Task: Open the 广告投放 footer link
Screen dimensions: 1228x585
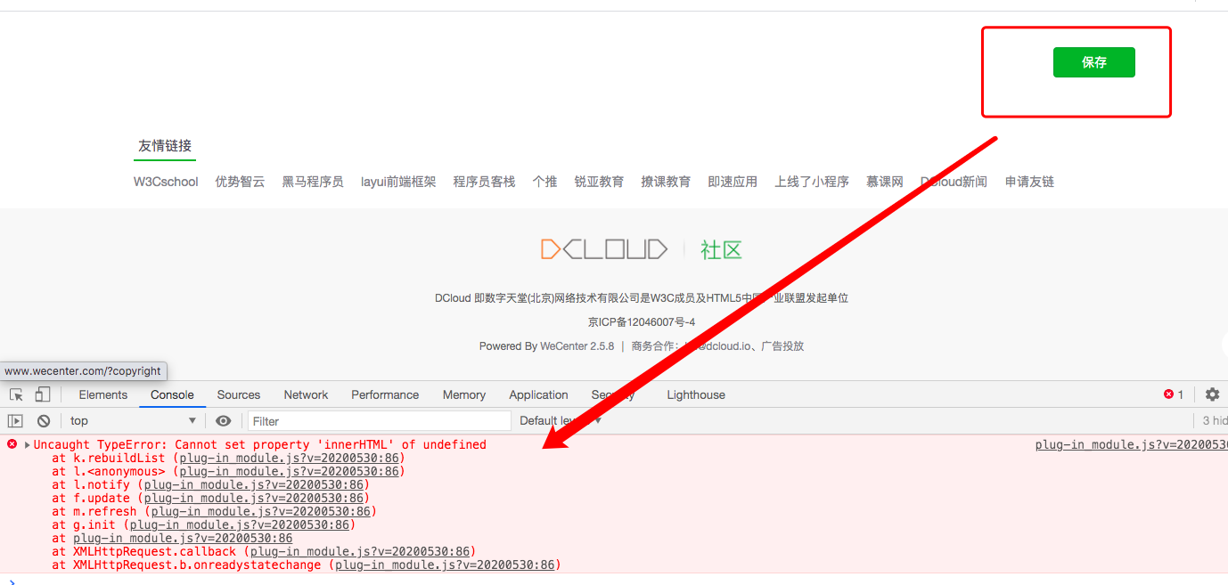Action: tap(782, 346)
